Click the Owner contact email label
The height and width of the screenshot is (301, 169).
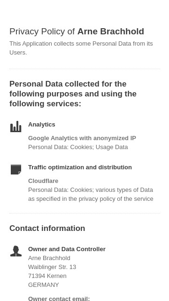[59, 299]
